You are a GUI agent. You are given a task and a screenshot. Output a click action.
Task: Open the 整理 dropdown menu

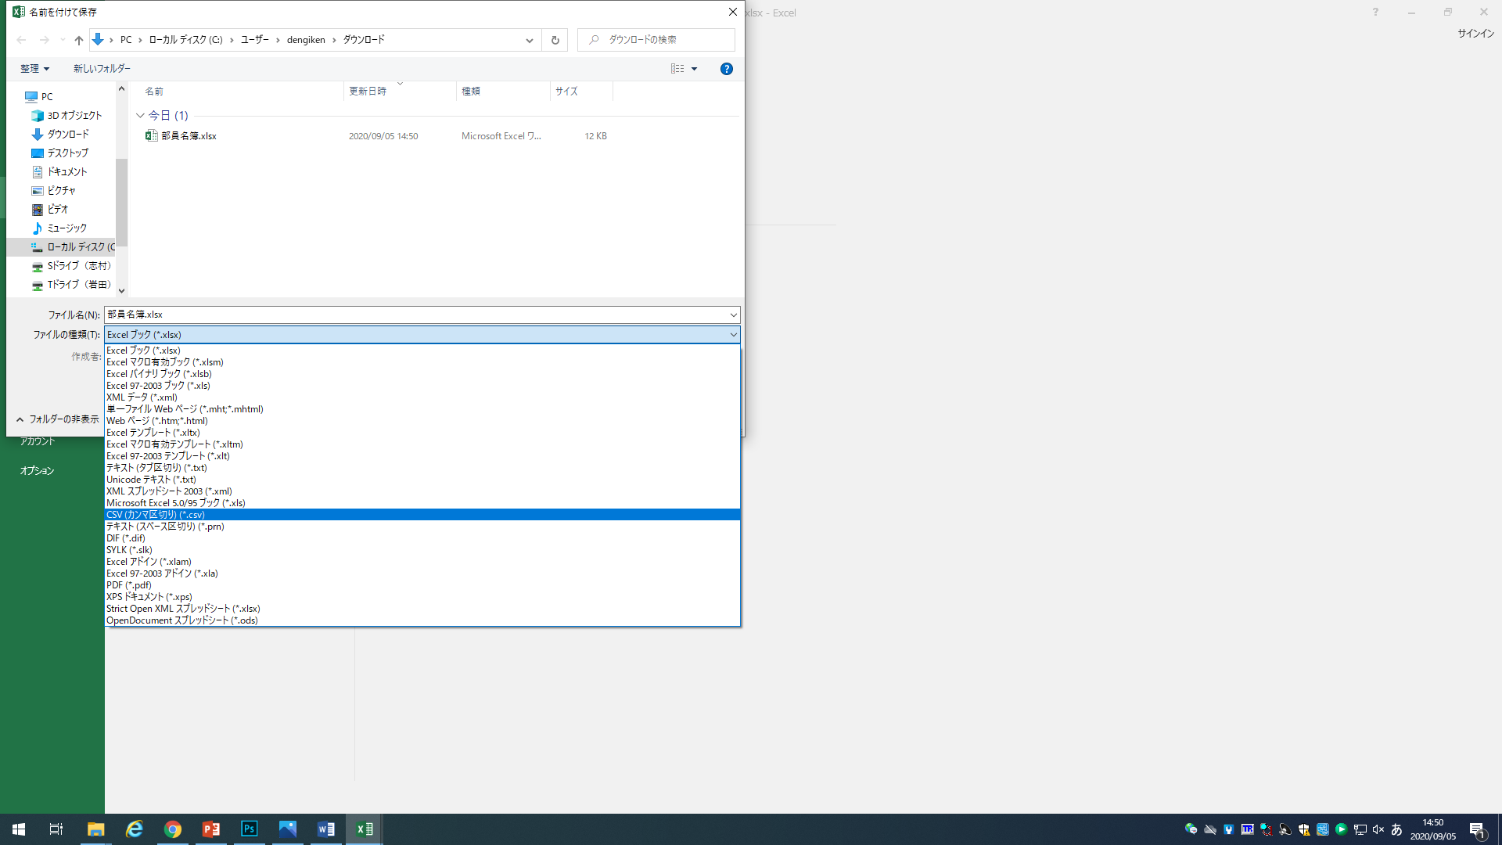(x=35, y=69)
